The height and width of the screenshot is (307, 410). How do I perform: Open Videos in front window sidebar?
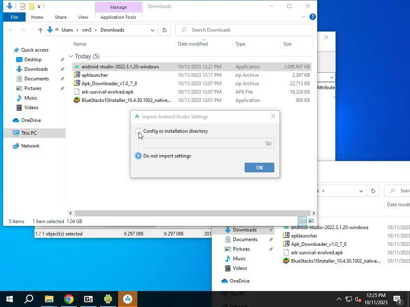coord(31,108)
